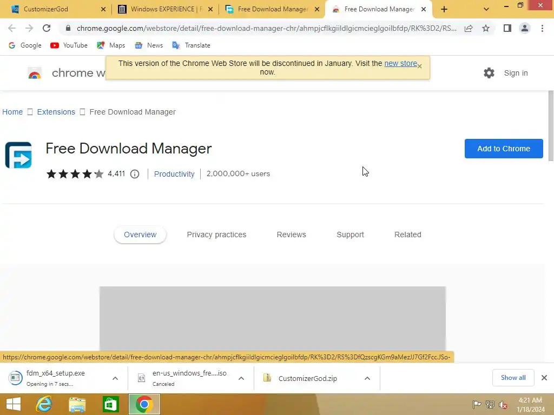Open a new browser tab

pyautogui.click(x=444, y=9)
